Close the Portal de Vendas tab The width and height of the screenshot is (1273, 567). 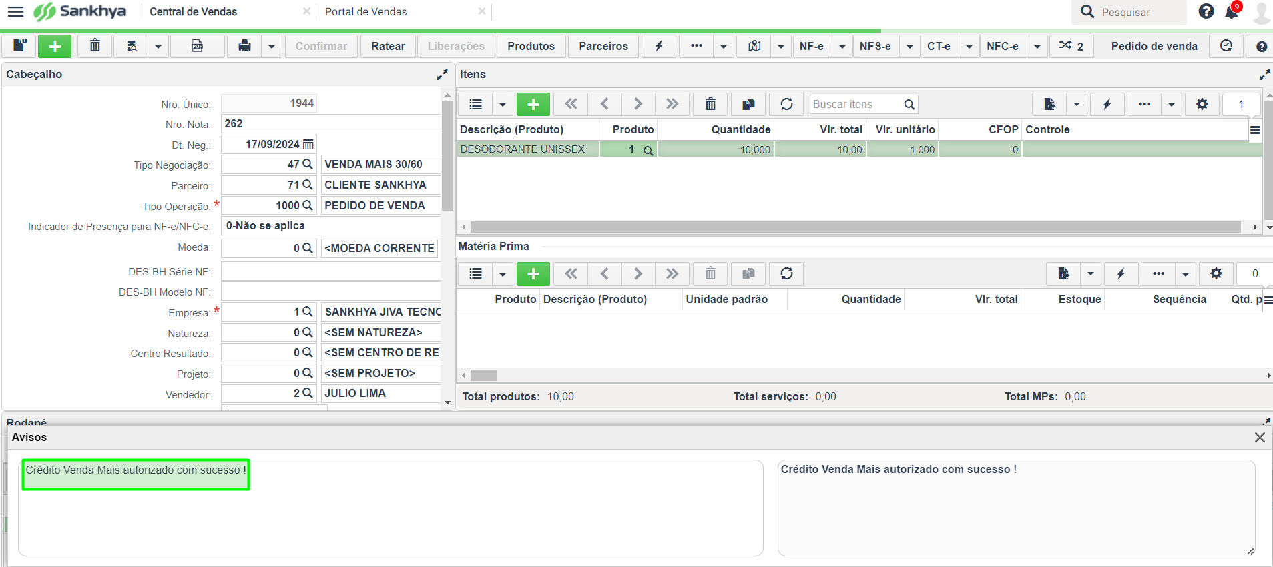(x=482, y=11)
